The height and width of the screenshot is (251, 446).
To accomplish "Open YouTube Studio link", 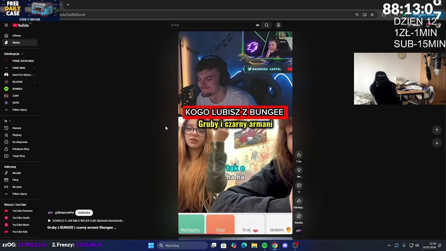I will point(20,218).
